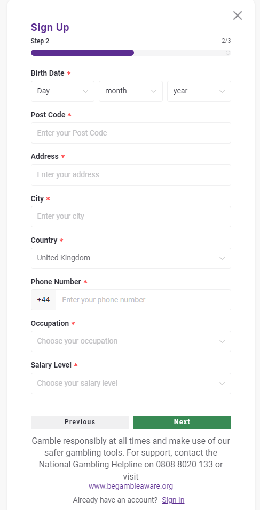Focus the address input field
This screenshot has width=260, height=510.
coord(131,174)
